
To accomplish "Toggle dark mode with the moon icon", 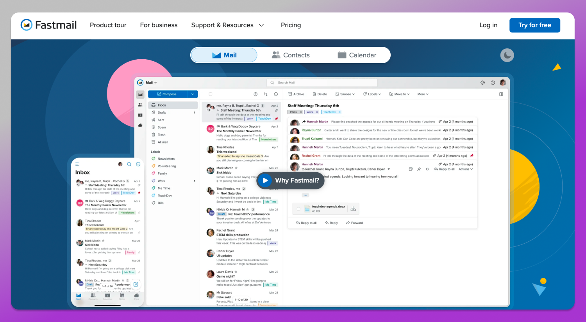I will 507,55.
